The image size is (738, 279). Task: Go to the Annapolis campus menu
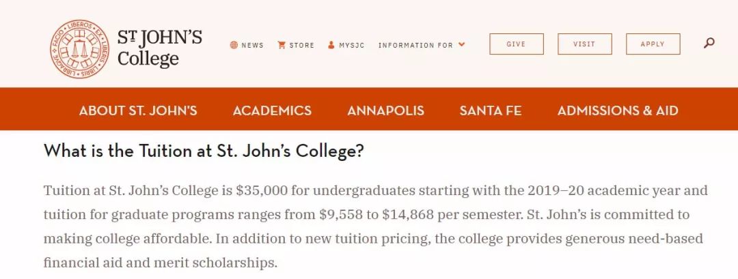click(x=385, y=111)
